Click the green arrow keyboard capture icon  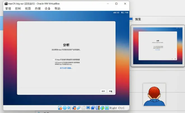point(107,108)
